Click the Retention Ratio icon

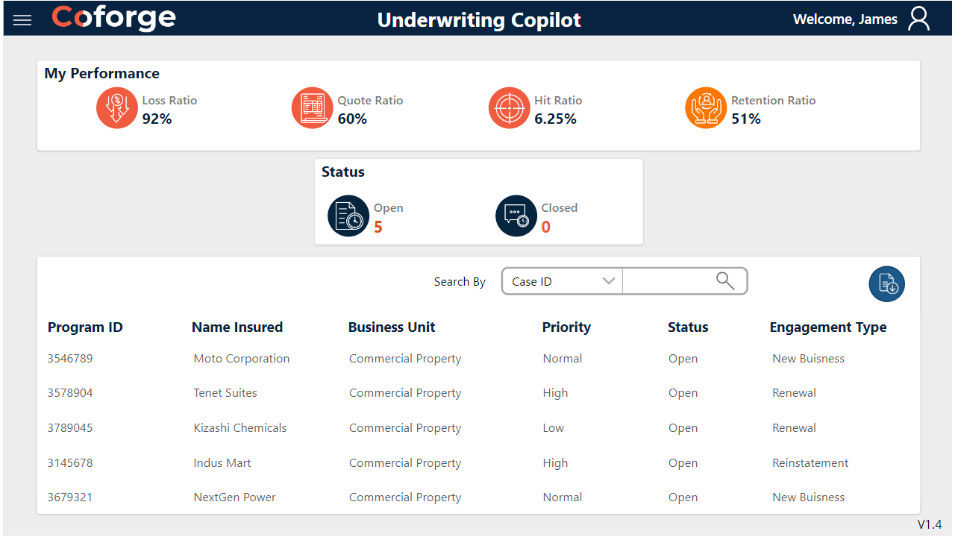click(705, 108)
